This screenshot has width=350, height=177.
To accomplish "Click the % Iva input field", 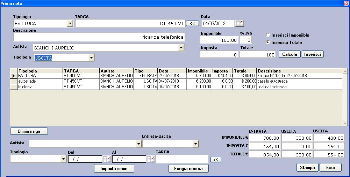I will [x=246, y=40].
